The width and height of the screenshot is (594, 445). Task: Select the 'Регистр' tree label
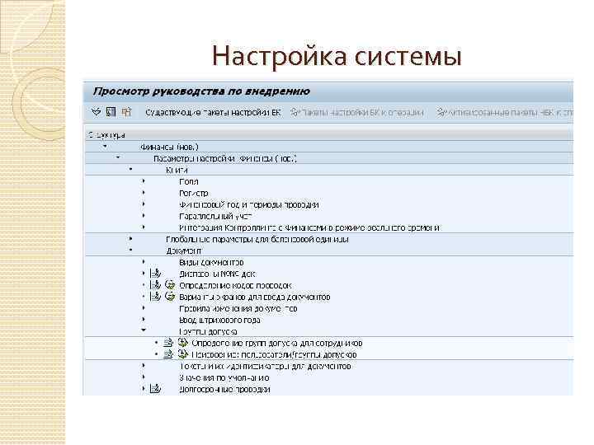[x=194, y=194]
